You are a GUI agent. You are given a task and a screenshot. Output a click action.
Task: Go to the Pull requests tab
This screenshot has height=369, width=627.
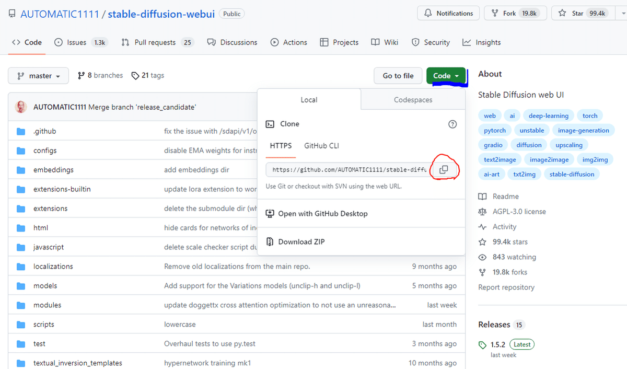pyautogui.click(x=157, y=42)
